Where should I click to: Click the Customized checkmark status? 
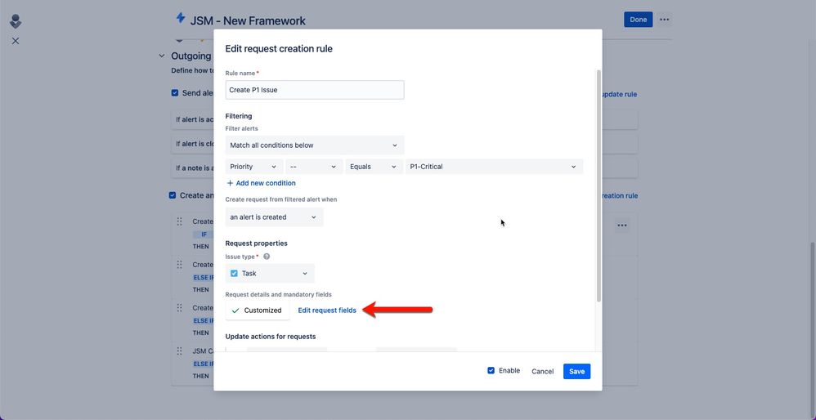click(x=258, y=311)
